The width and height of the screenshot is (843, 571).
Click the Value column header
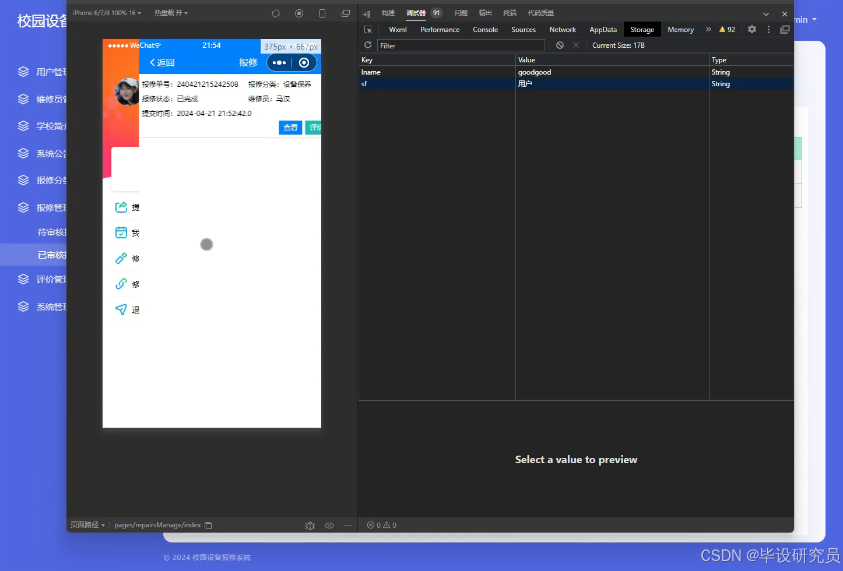612,60
